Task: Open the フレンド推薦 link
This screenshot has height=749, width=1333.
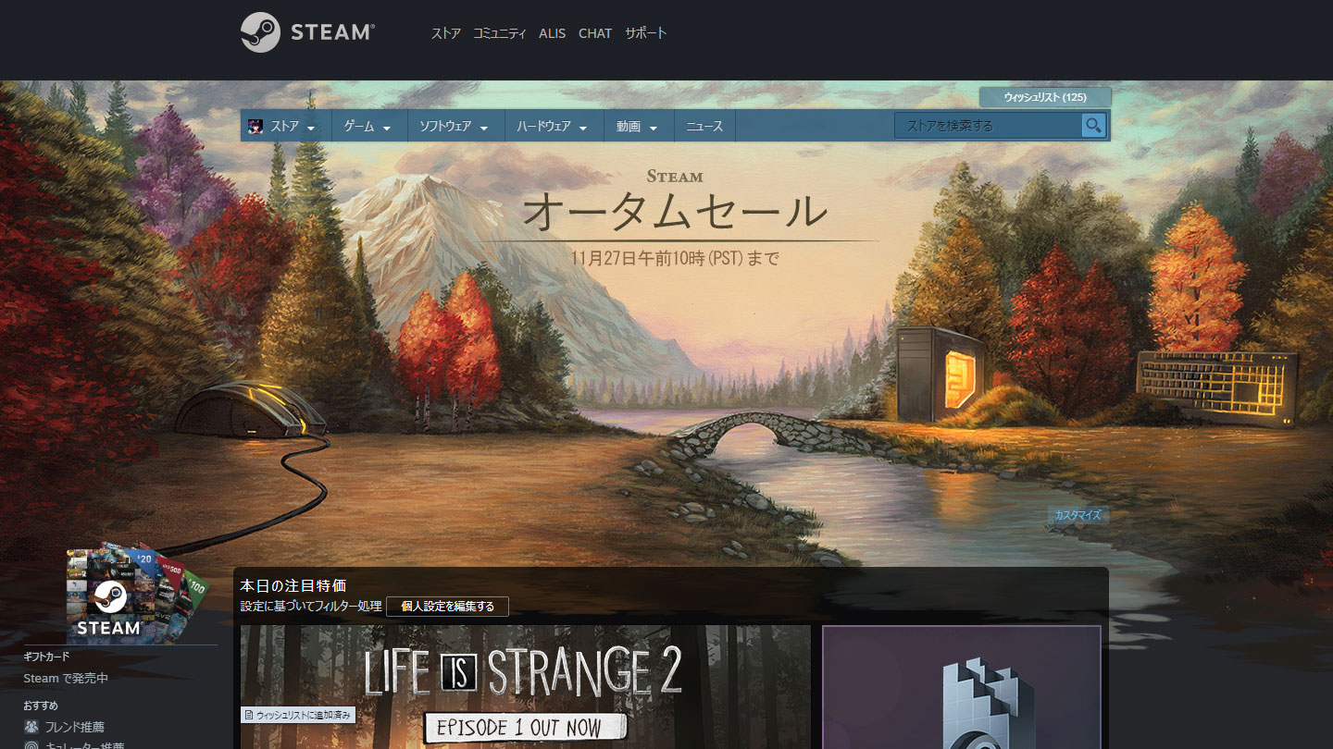Action: pos(74,727)
